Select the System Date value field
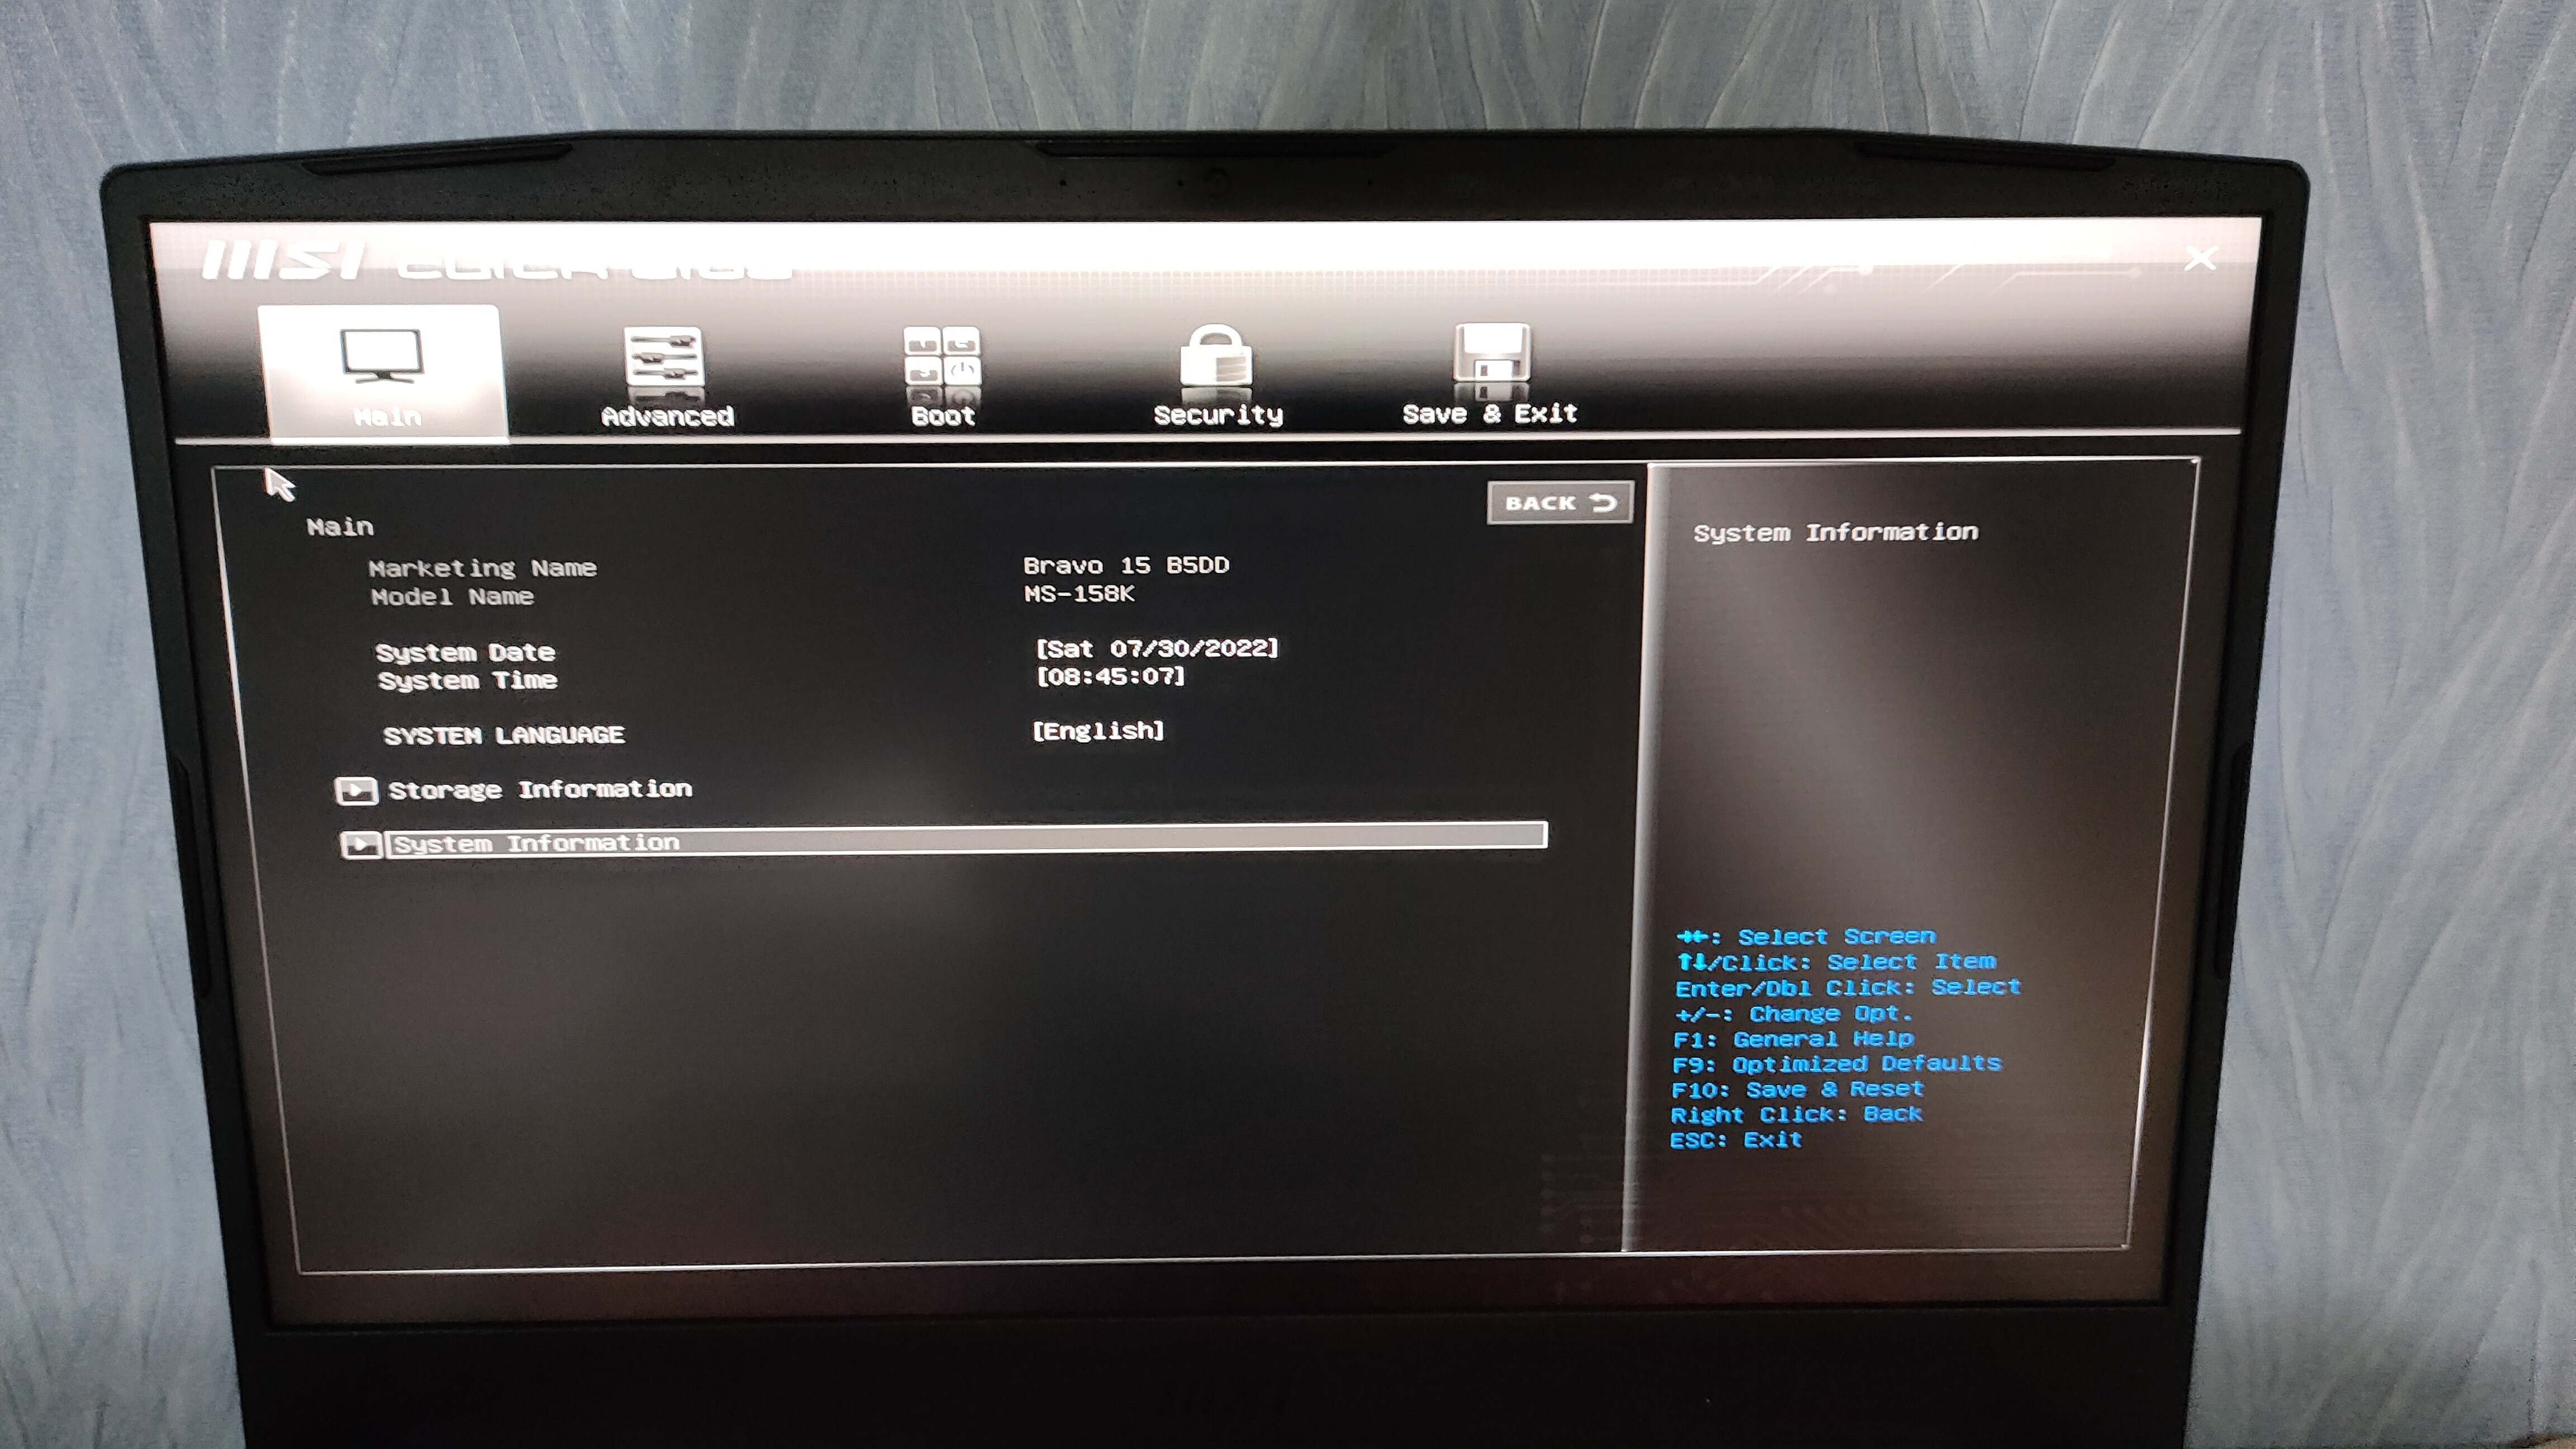Image resolution: width=2576 pixels, height=1449 pixels. [1156, 648]
